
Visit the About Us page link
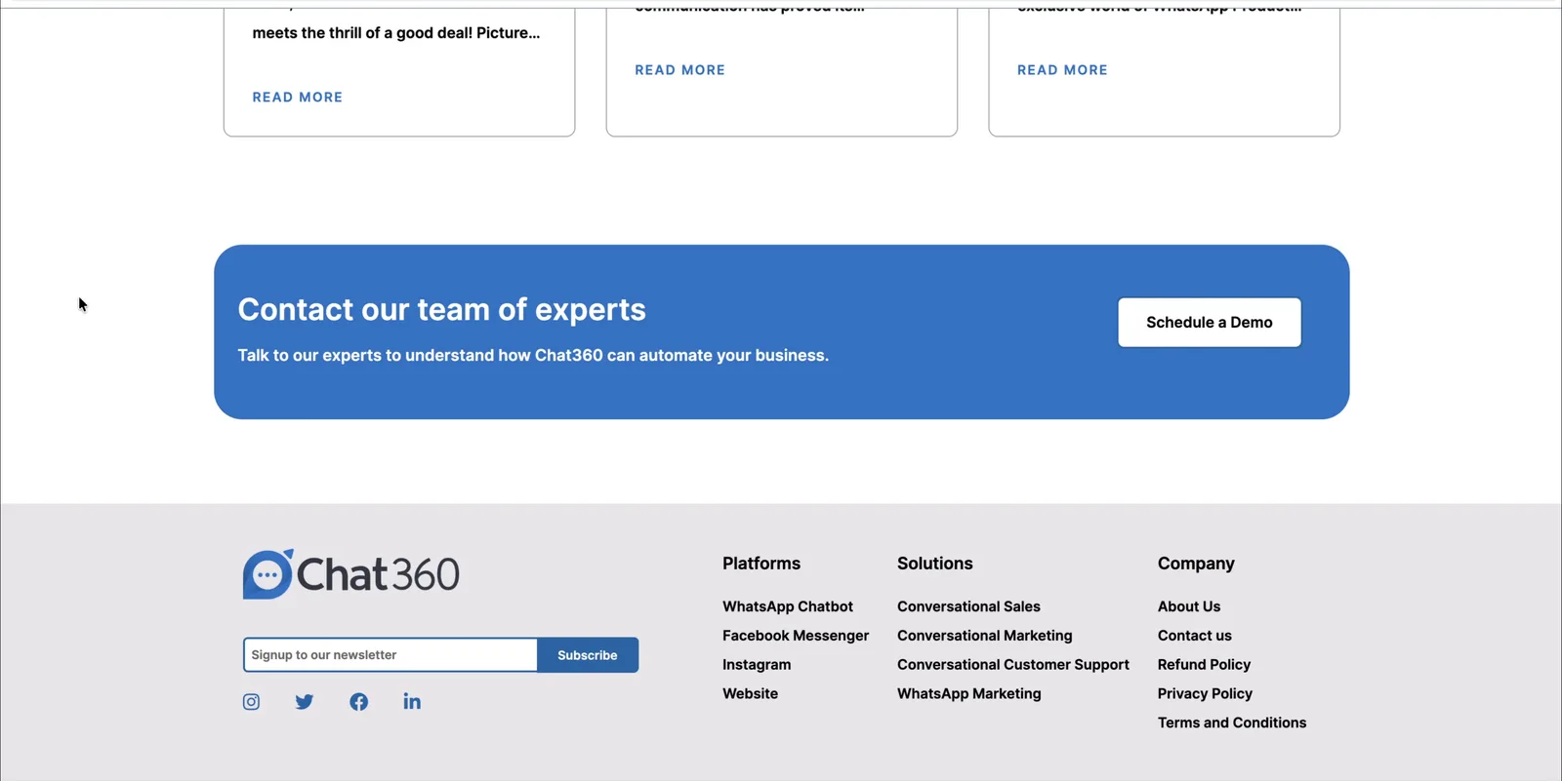pyautogui.click(x=1189, y=606)
